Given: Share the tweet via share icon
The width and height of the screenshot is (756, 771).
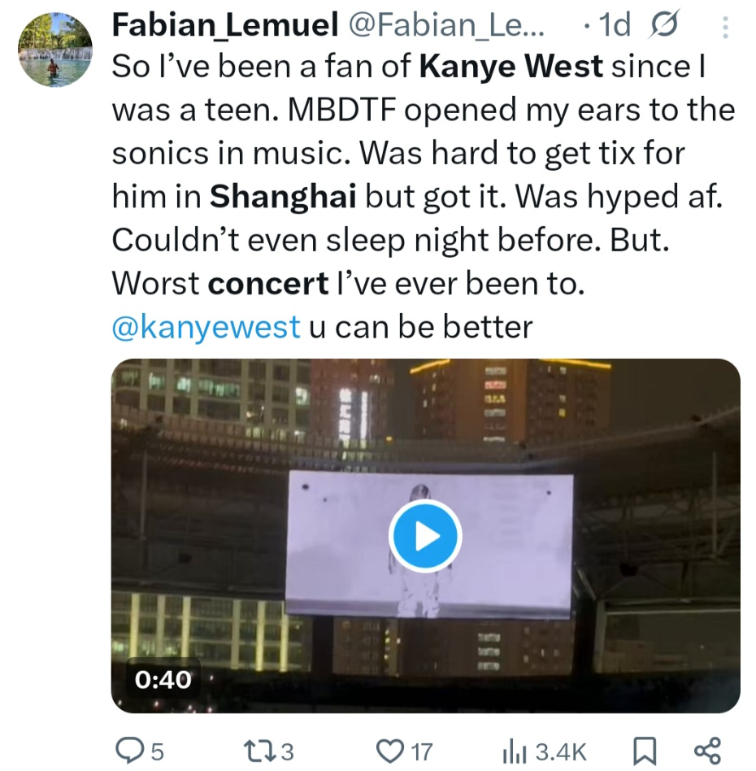Looking at the screenshot, I should 706,750.
